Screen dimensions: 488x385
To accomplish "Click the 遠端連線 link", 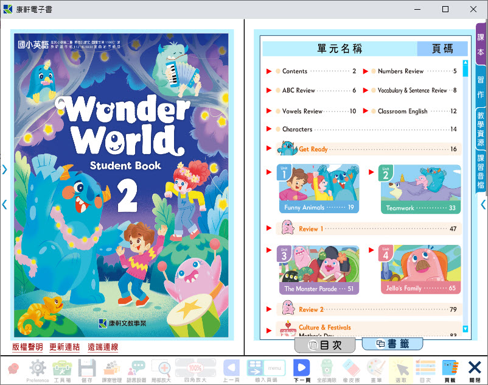I will (x=103, y=347).
